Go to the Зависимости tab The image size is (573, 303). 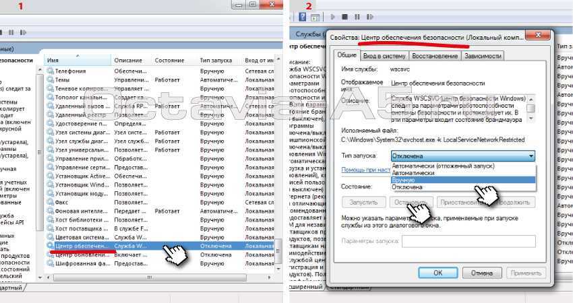point(483,56)
